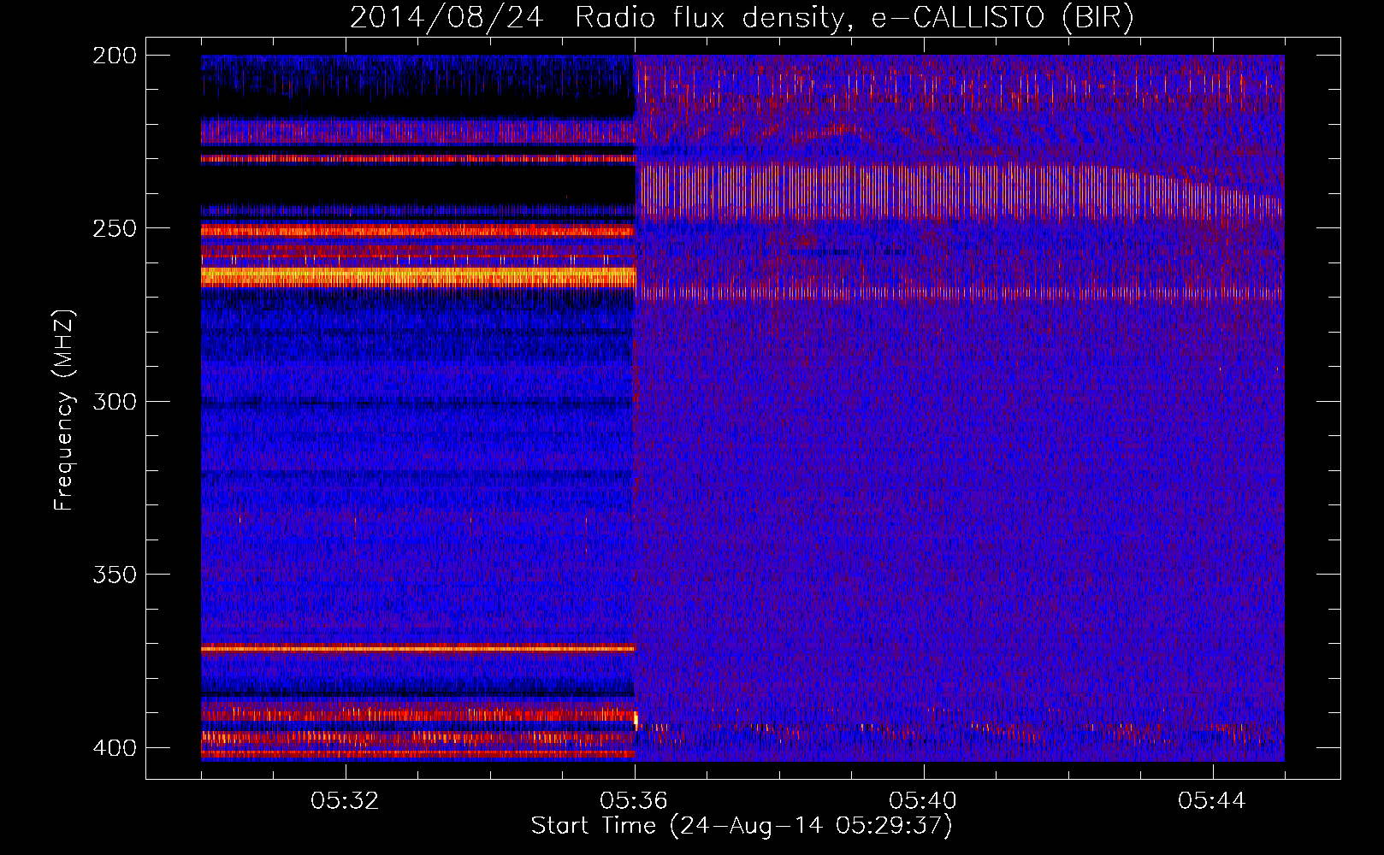Click the bright yellow band near 263 MHz

tap(418, 276)
